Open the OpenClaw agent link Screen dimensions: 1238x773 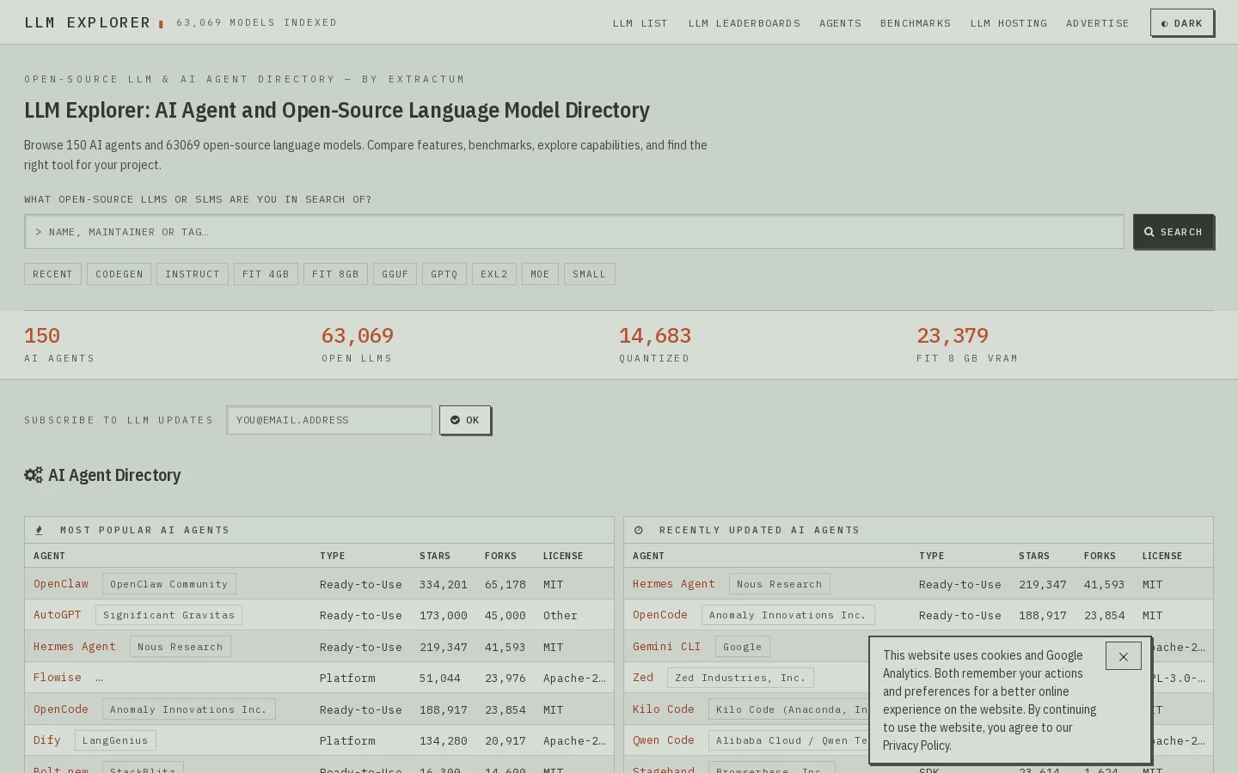pyautogui.click(x=61, y=584)
